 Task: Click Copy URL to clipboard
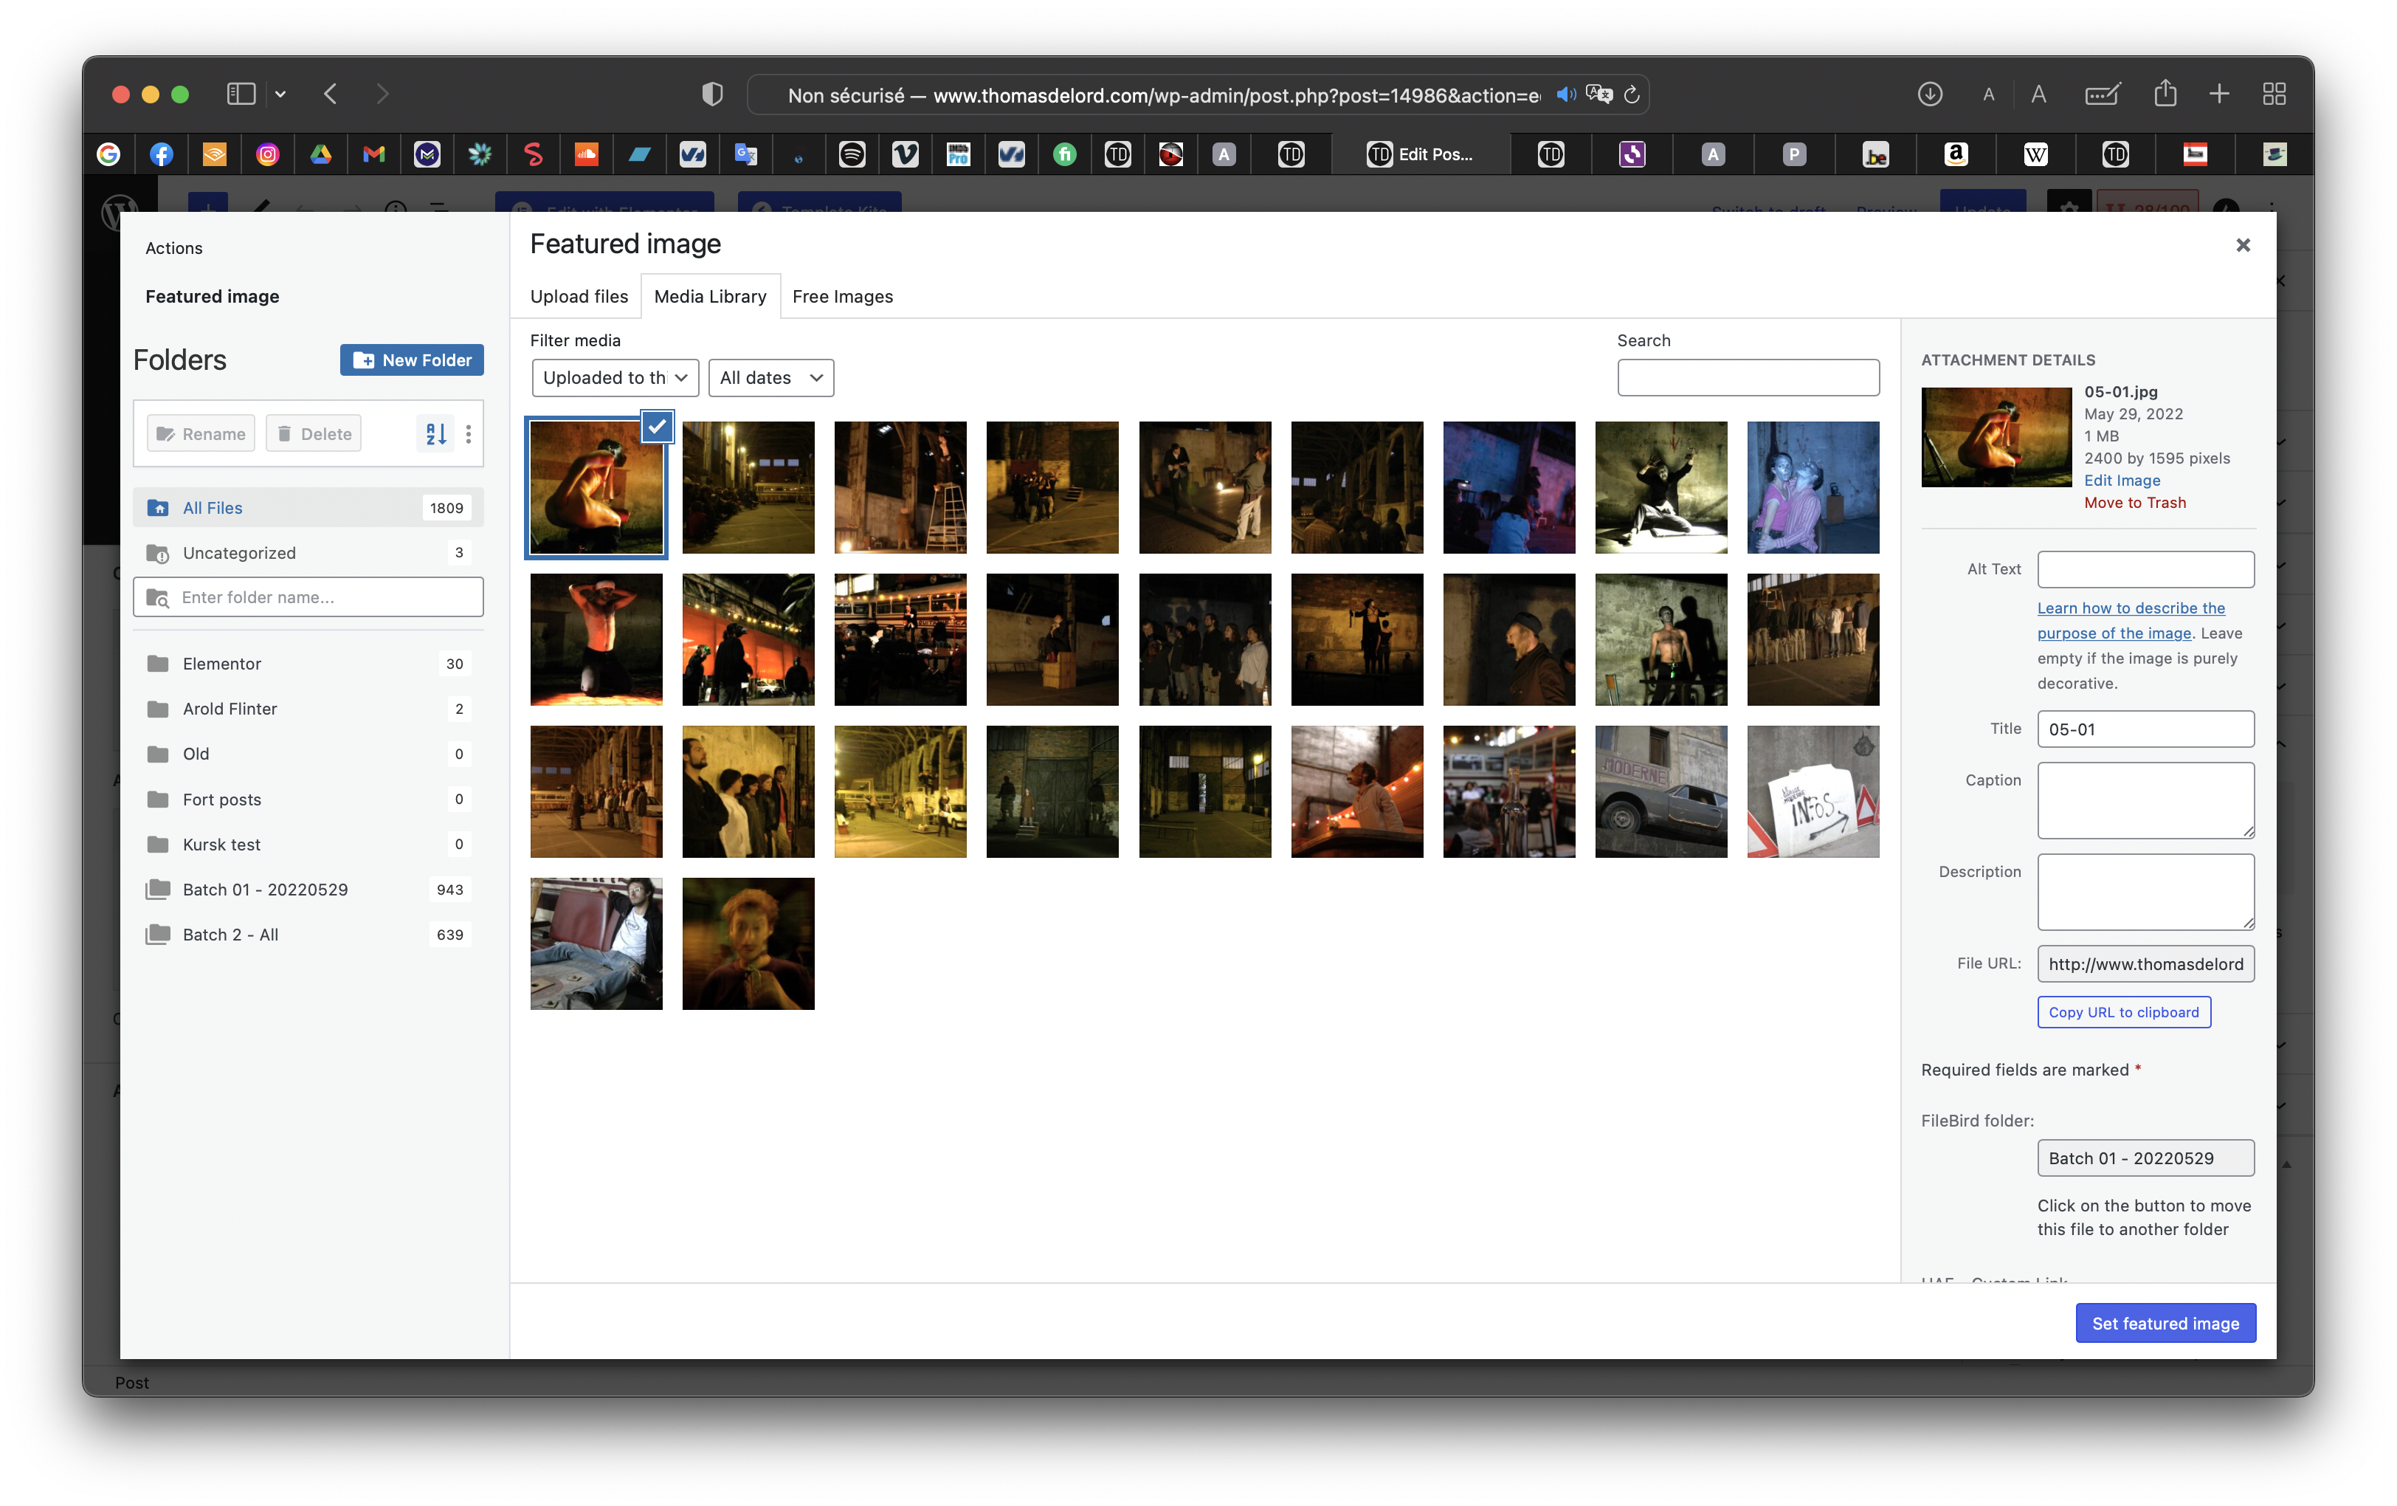(x=2123, y=1012)
